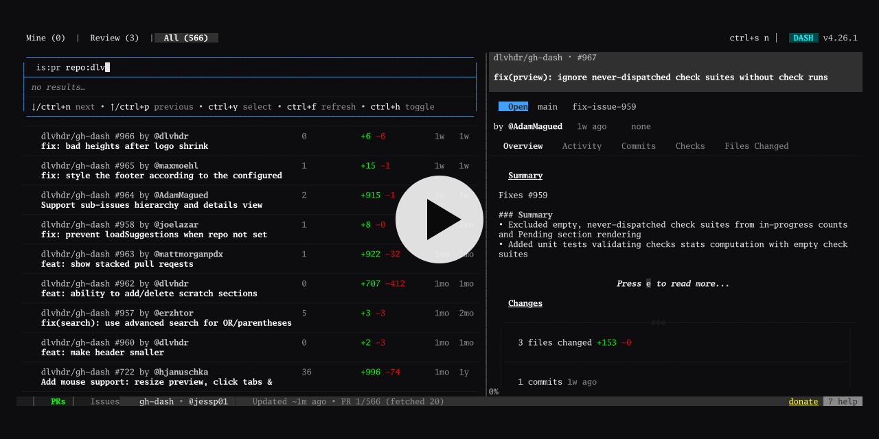The width and height of the screenshot is (879, 439).
Task: Click the preview title dlvhdr/gh-dash #967
Action: (545, 58)
